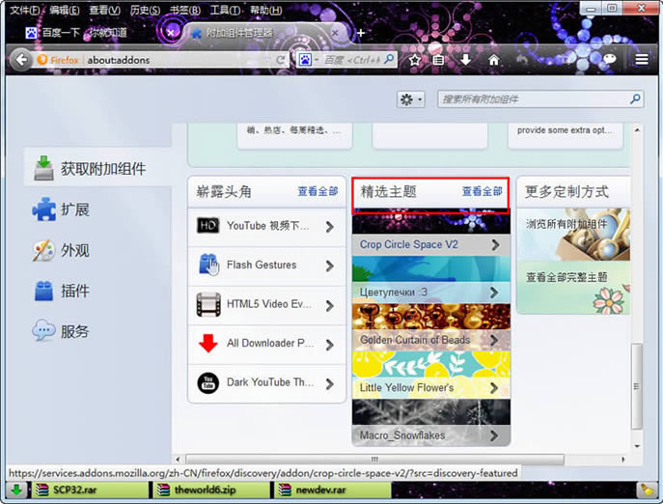Open the 书签 menu
663x504 pixels.
(184, 11)
